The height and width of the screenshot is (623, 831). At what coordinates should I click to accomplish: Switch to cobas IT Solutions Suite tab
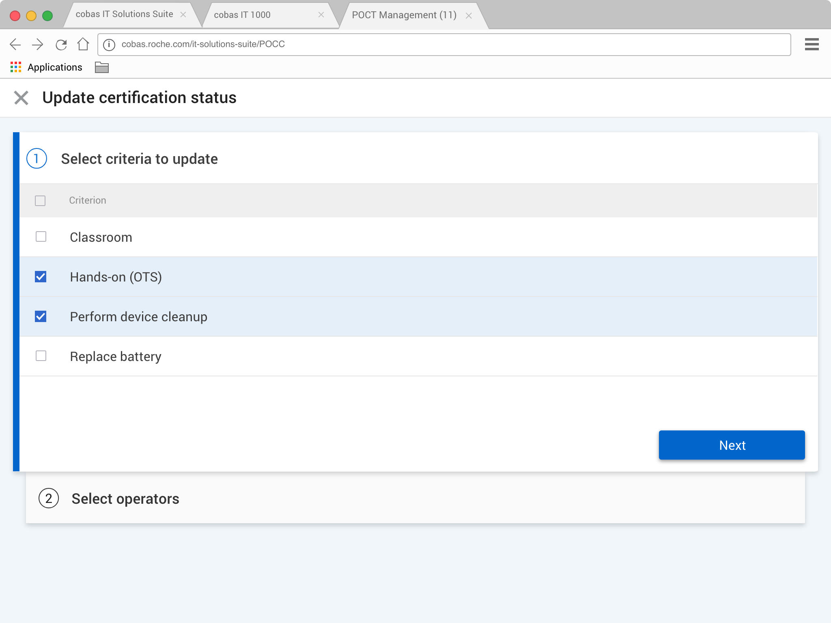(x=124, y=15)
